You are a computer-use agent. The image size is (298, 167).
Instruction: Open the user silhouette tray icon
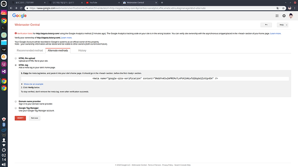point(4,140)
